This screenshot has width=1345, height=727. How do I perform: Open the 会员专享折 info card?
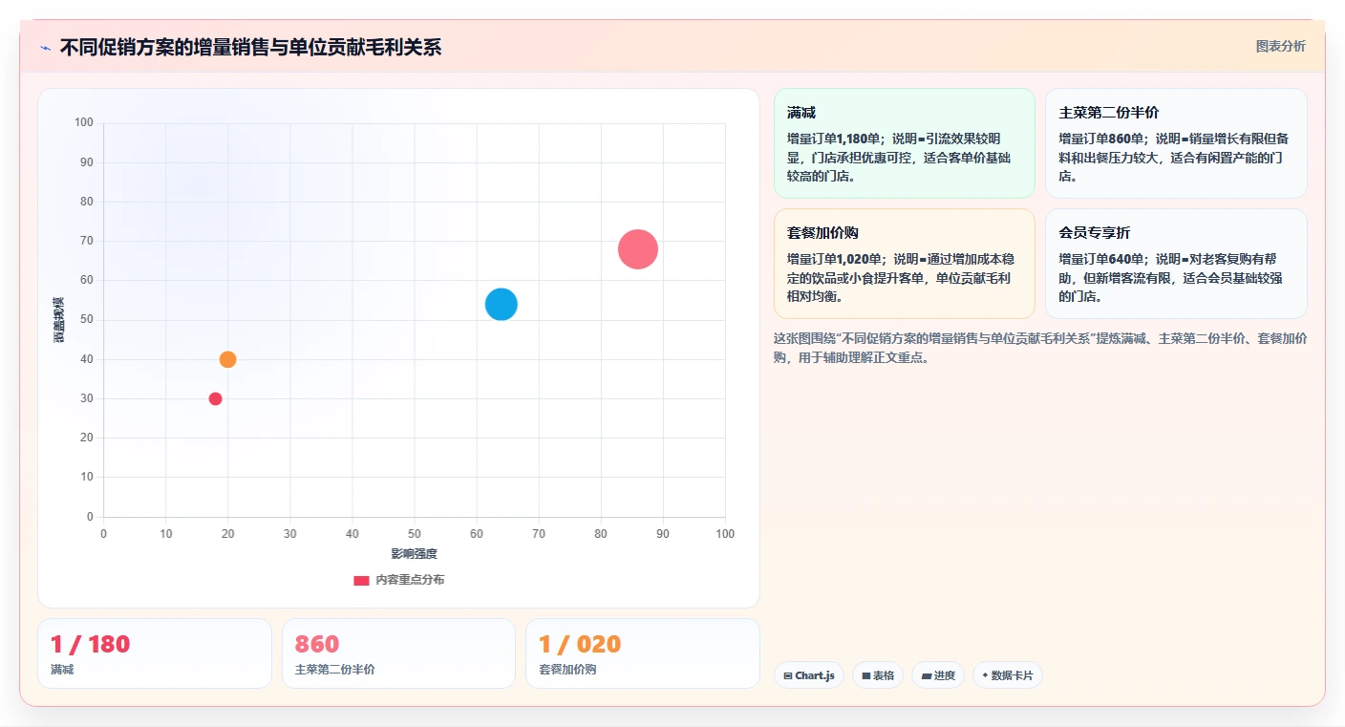pyautogui.click(x=1176, y=264)
